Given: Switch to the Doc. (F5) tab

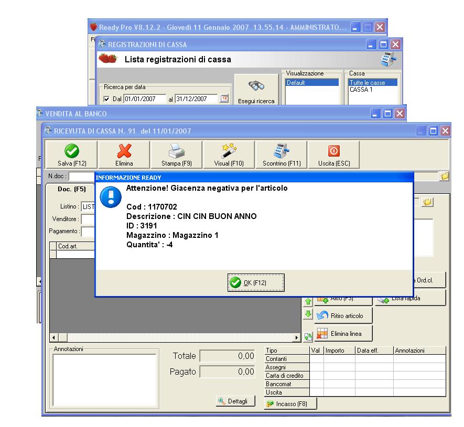Looking at the screenshot, I should coord(72,189).
